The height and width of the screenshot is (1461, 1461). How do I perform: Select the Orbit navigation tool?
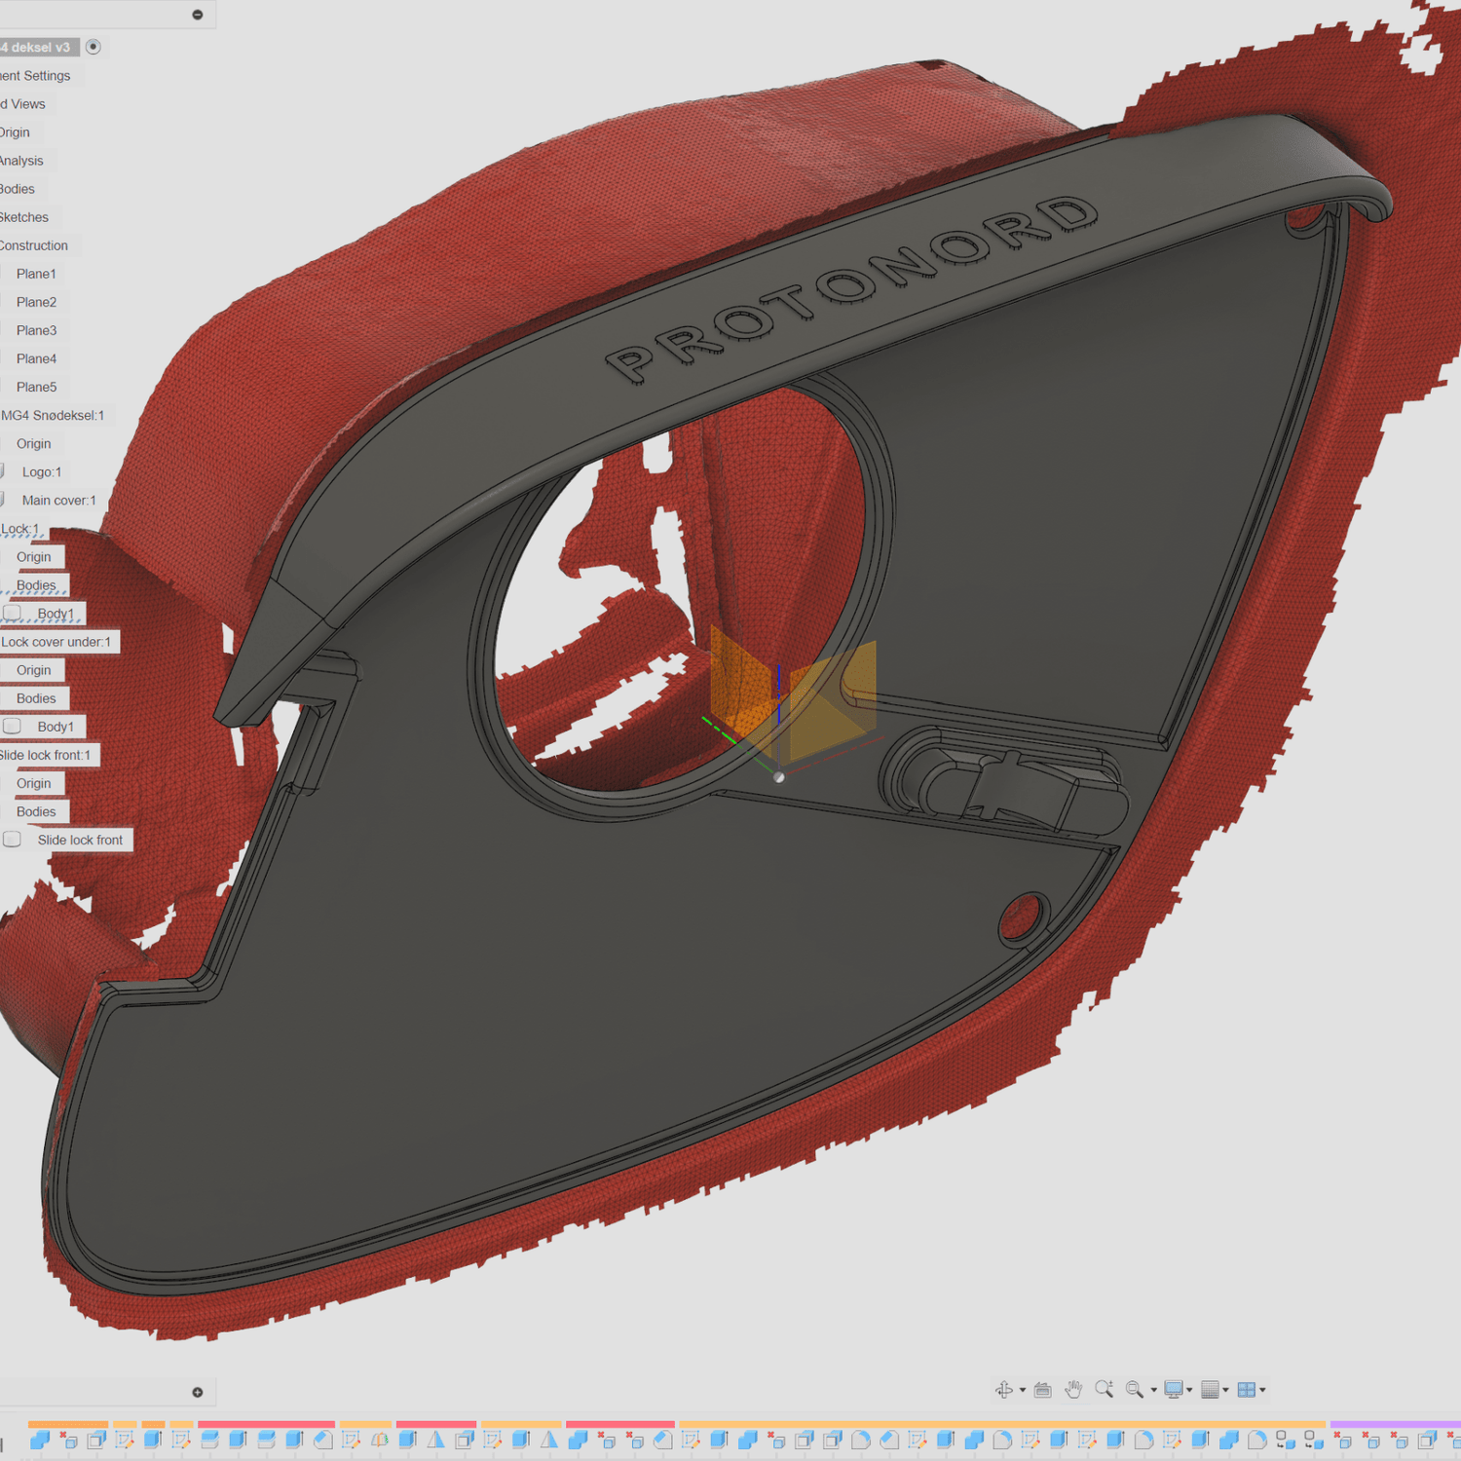point(1004,1390)
